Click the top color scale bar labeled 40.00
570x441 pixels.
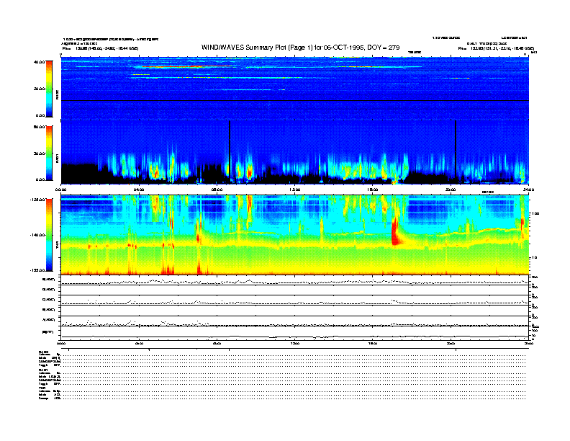(49, 89)
